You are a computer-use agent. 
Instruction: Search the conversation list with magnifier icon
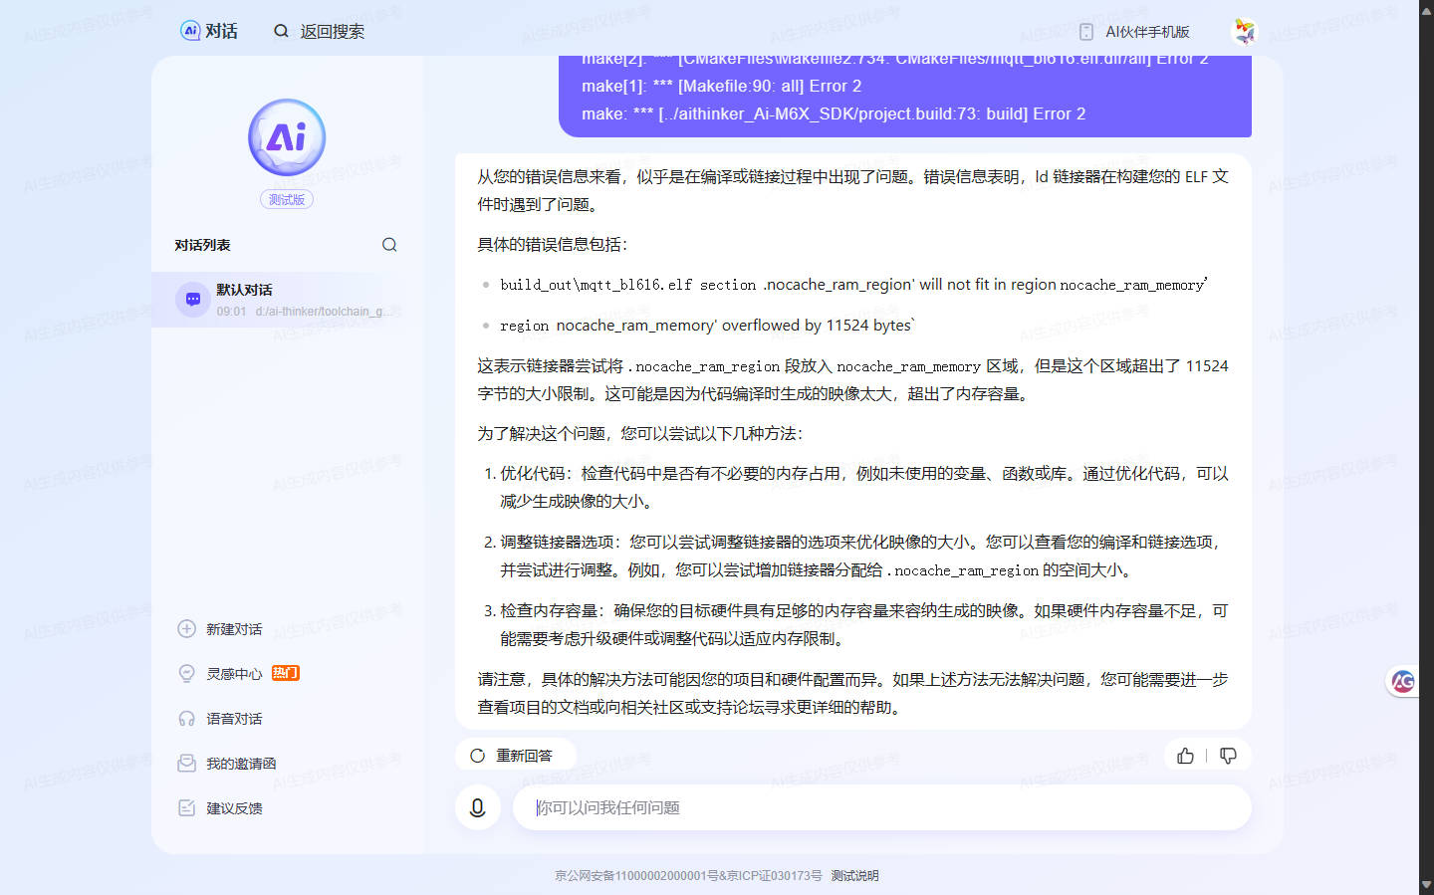pos(389,245)
